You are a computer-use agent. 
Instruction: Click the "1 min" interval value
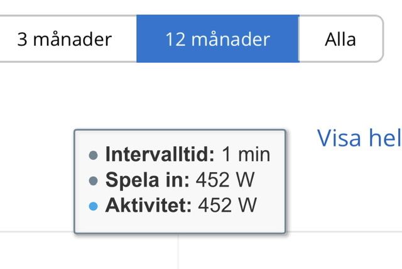coord(246,154)
